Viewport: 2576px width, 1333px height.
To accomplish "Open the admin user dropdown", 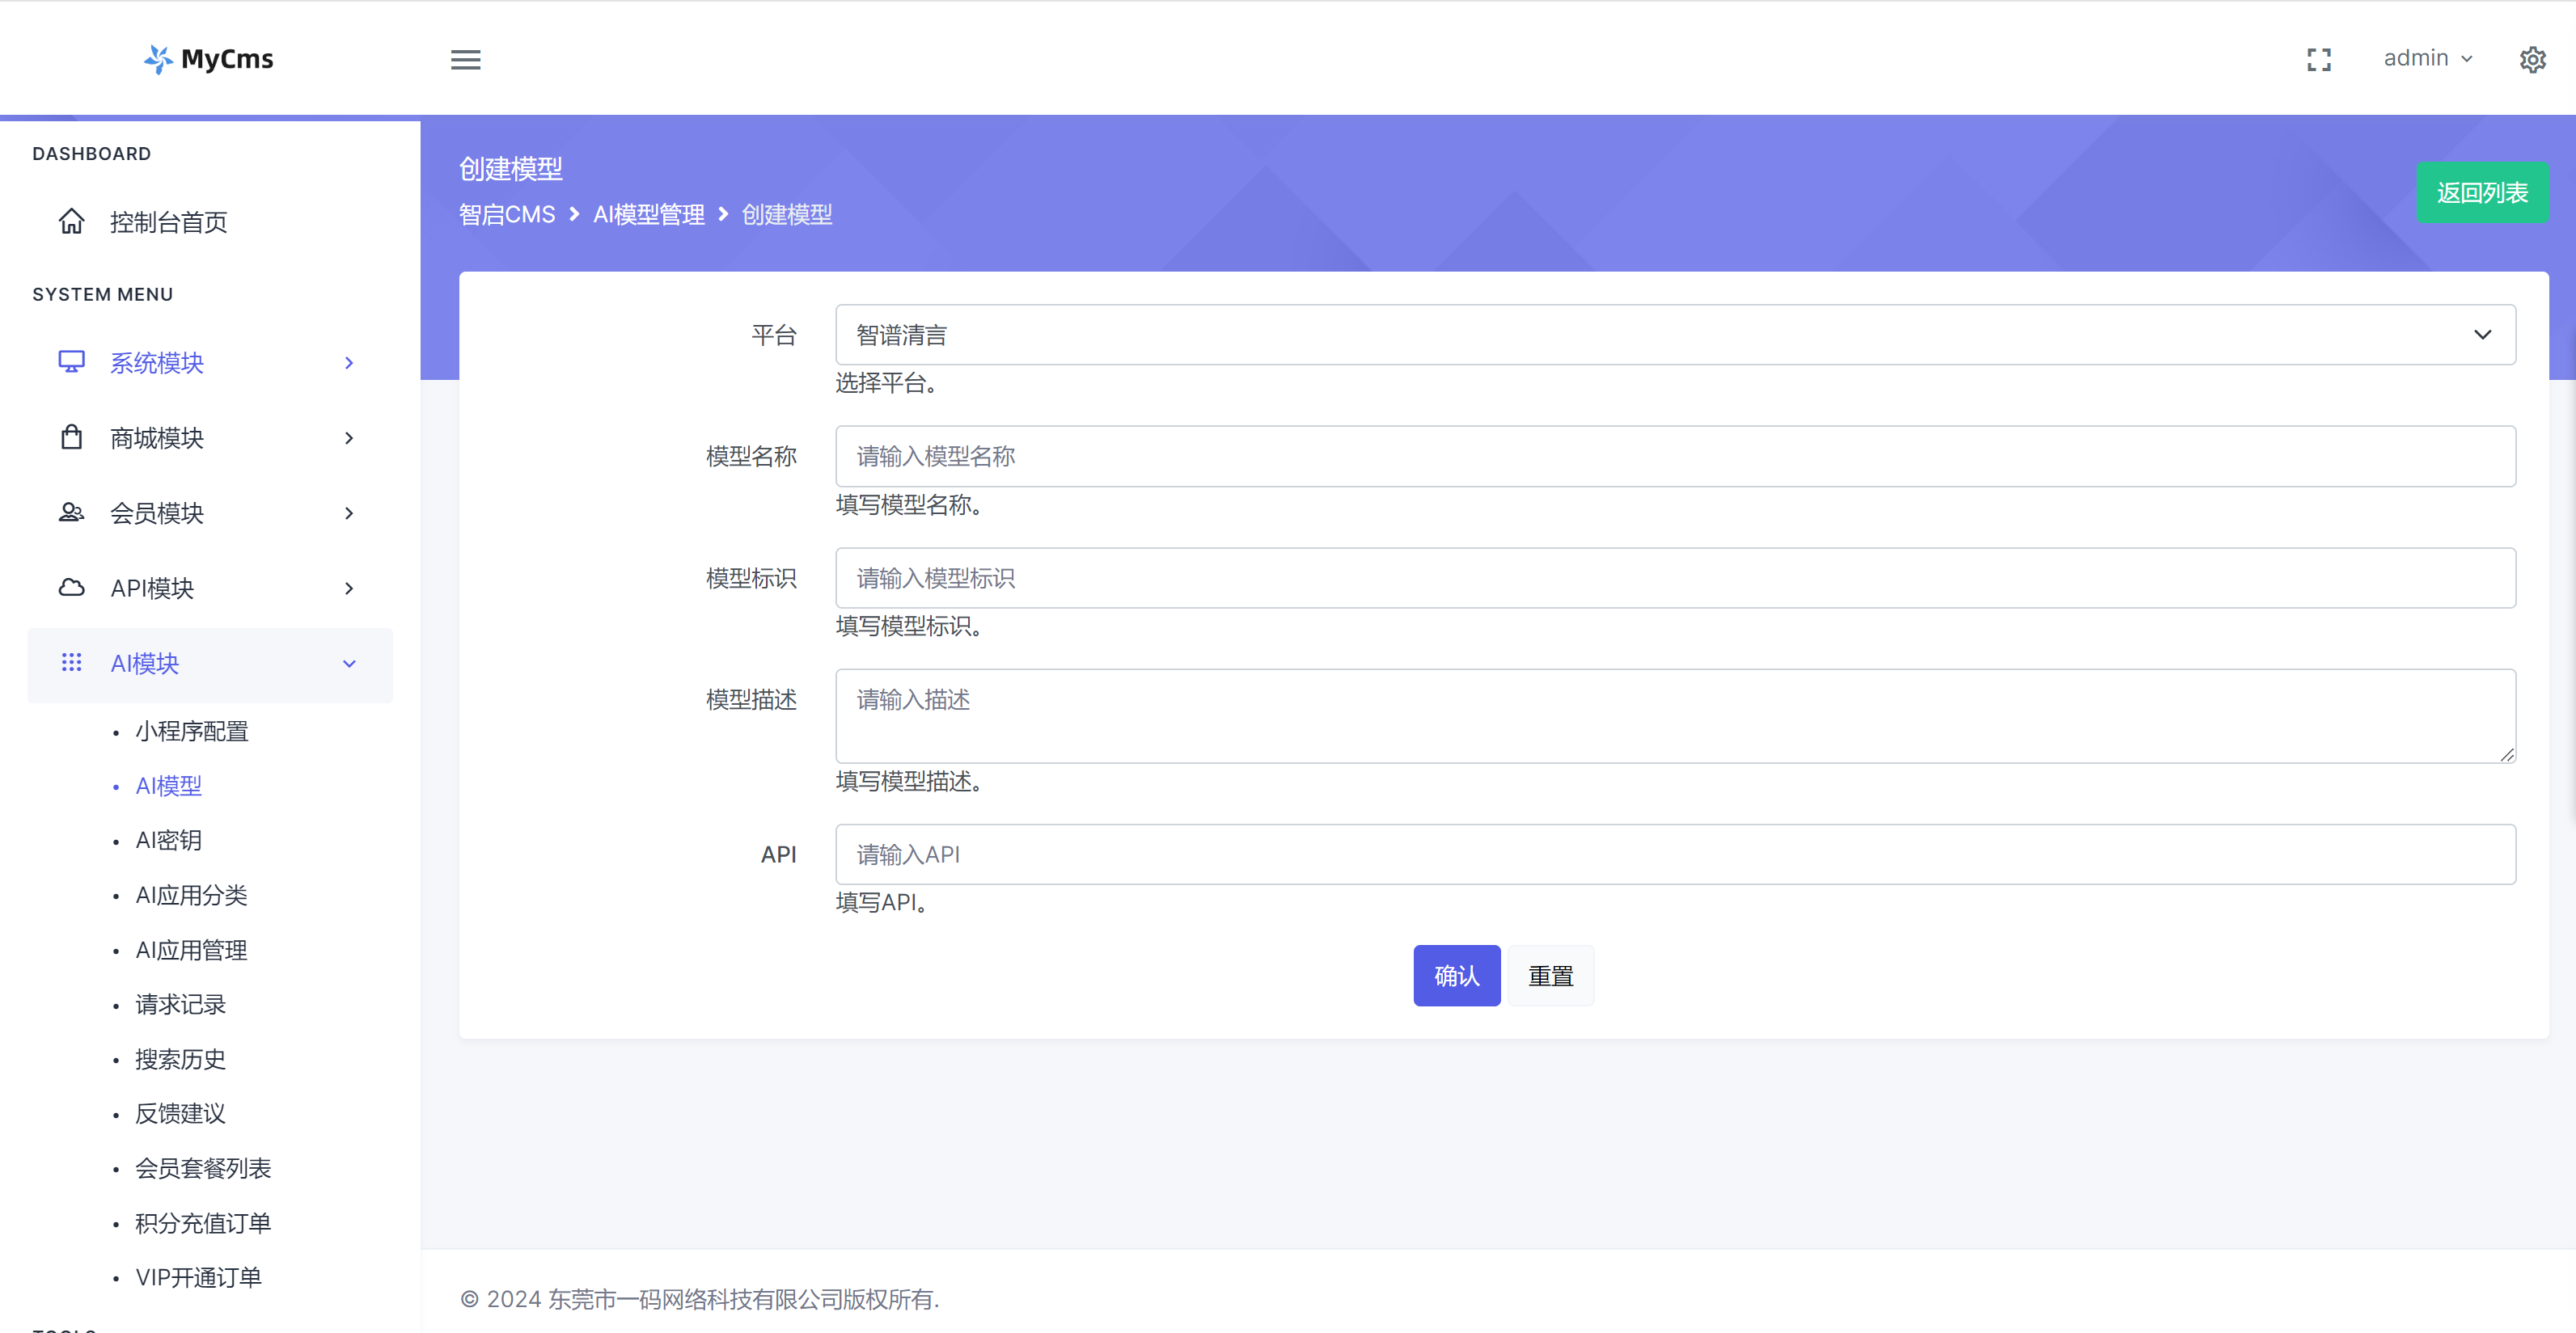I will (x=2427, y=58).
